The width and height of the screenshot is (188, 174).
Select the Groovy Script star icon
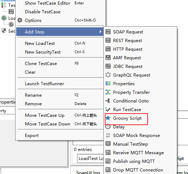click(108, 118)
